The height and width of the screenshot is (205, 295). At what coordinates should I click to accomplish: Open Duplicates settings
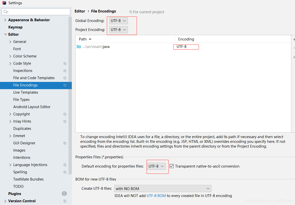click(x=22, y=129)
